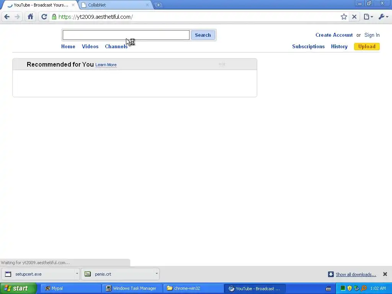Viewport: 392px width, 294px height.
Task: Click the Recommended for You heading
Action: click(60, 64)
